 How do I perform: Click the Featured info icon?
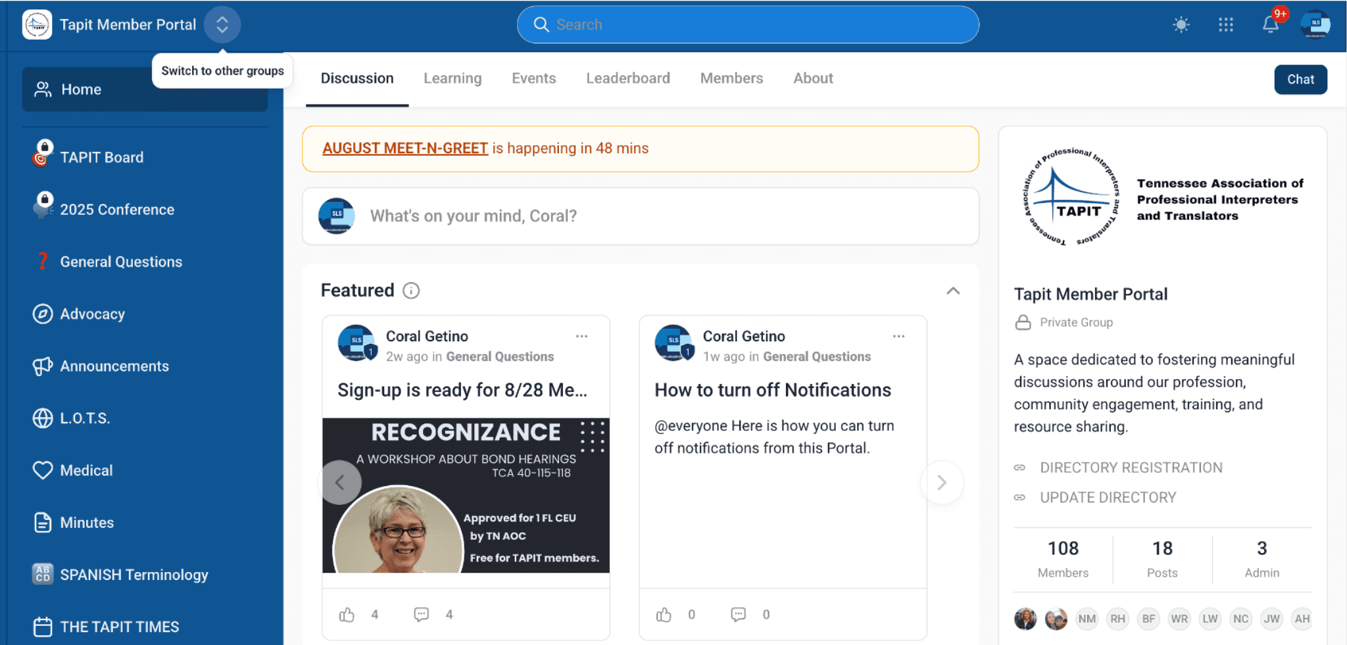(411, 291)
